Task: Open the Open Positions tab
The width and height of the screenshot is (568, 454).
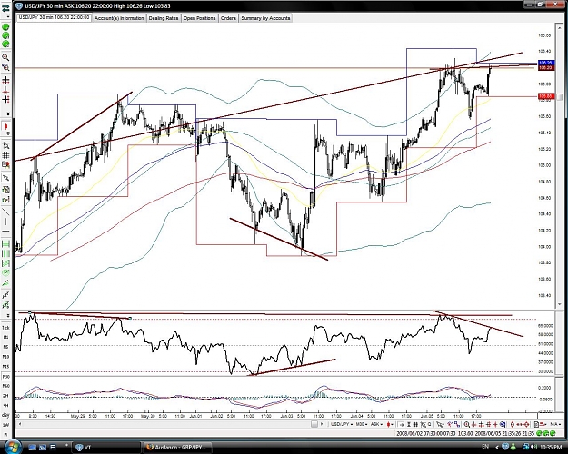Action: tap(200, 18)
